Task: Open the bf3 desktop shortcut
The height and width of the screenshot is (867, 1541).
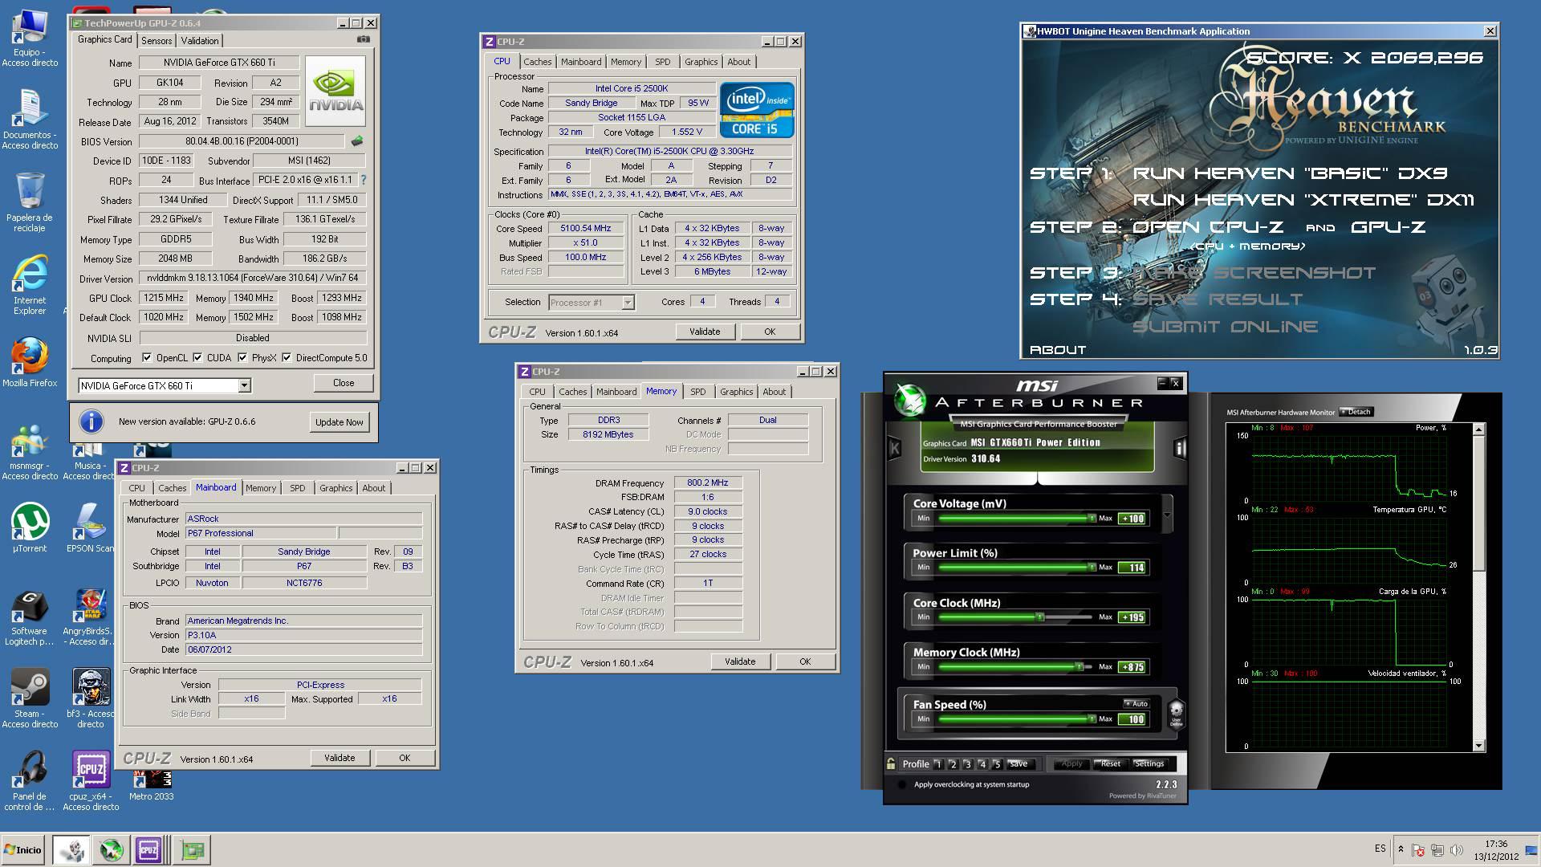Action: click(91, 698)
